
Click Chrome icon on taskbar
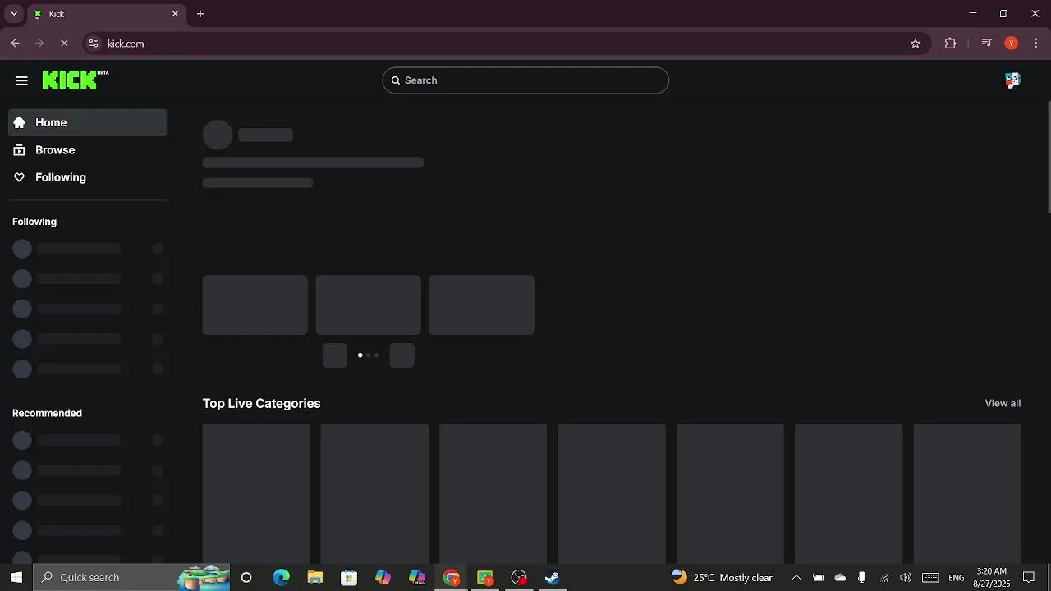(x=451, y=577)
